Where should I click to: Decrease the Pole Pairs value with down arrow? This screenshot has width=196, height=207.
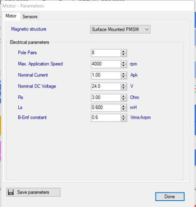click(x=123, y=54)
